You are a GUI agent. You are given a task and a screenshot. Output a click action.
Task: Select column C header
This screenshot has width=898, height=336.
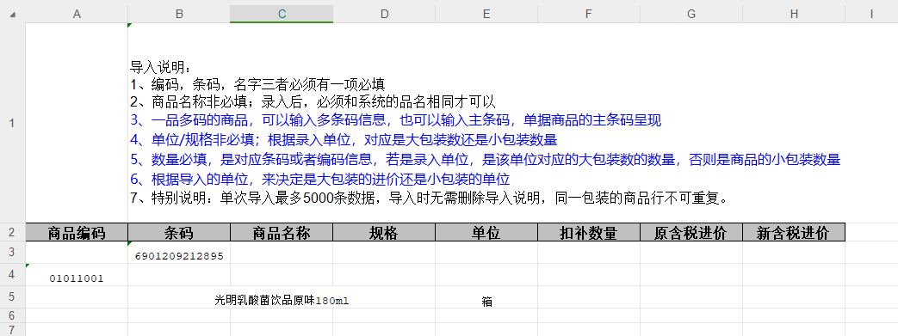click(x=282, y=14)
